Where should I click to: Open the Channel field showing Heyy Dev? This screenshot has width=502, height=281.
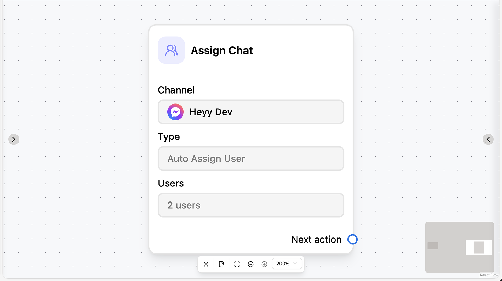pyautogui.click(x=251, y=112)
